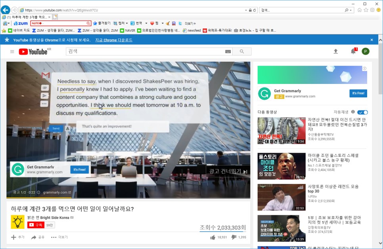Open the newsfeed bookmark
The height and width of the screenshot is (249, 383).
[x=191, y=30]
